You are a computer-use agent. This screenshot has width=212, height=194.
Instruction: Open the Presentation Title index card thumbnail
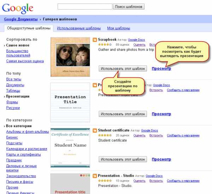point(70,102)
